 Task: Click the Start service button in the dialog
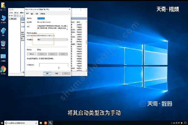(32, 54)
